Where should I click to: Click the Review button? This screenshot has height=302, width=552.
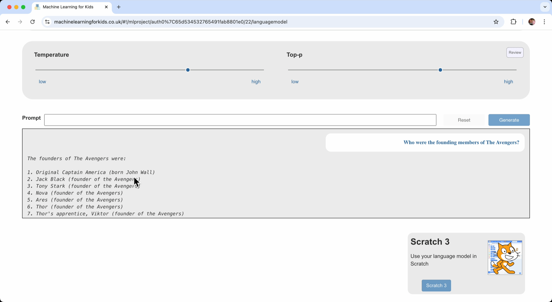(515, 52)
